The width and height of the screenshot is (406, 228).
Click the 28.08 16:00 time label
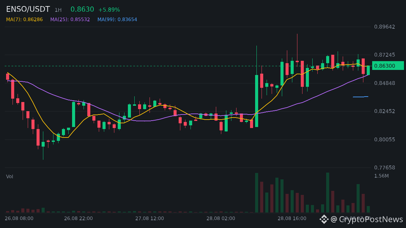292,219
